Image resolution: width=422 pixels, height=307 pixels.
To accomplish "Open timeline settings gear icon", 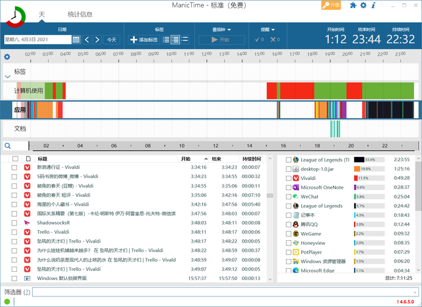I will pos(7,57).
